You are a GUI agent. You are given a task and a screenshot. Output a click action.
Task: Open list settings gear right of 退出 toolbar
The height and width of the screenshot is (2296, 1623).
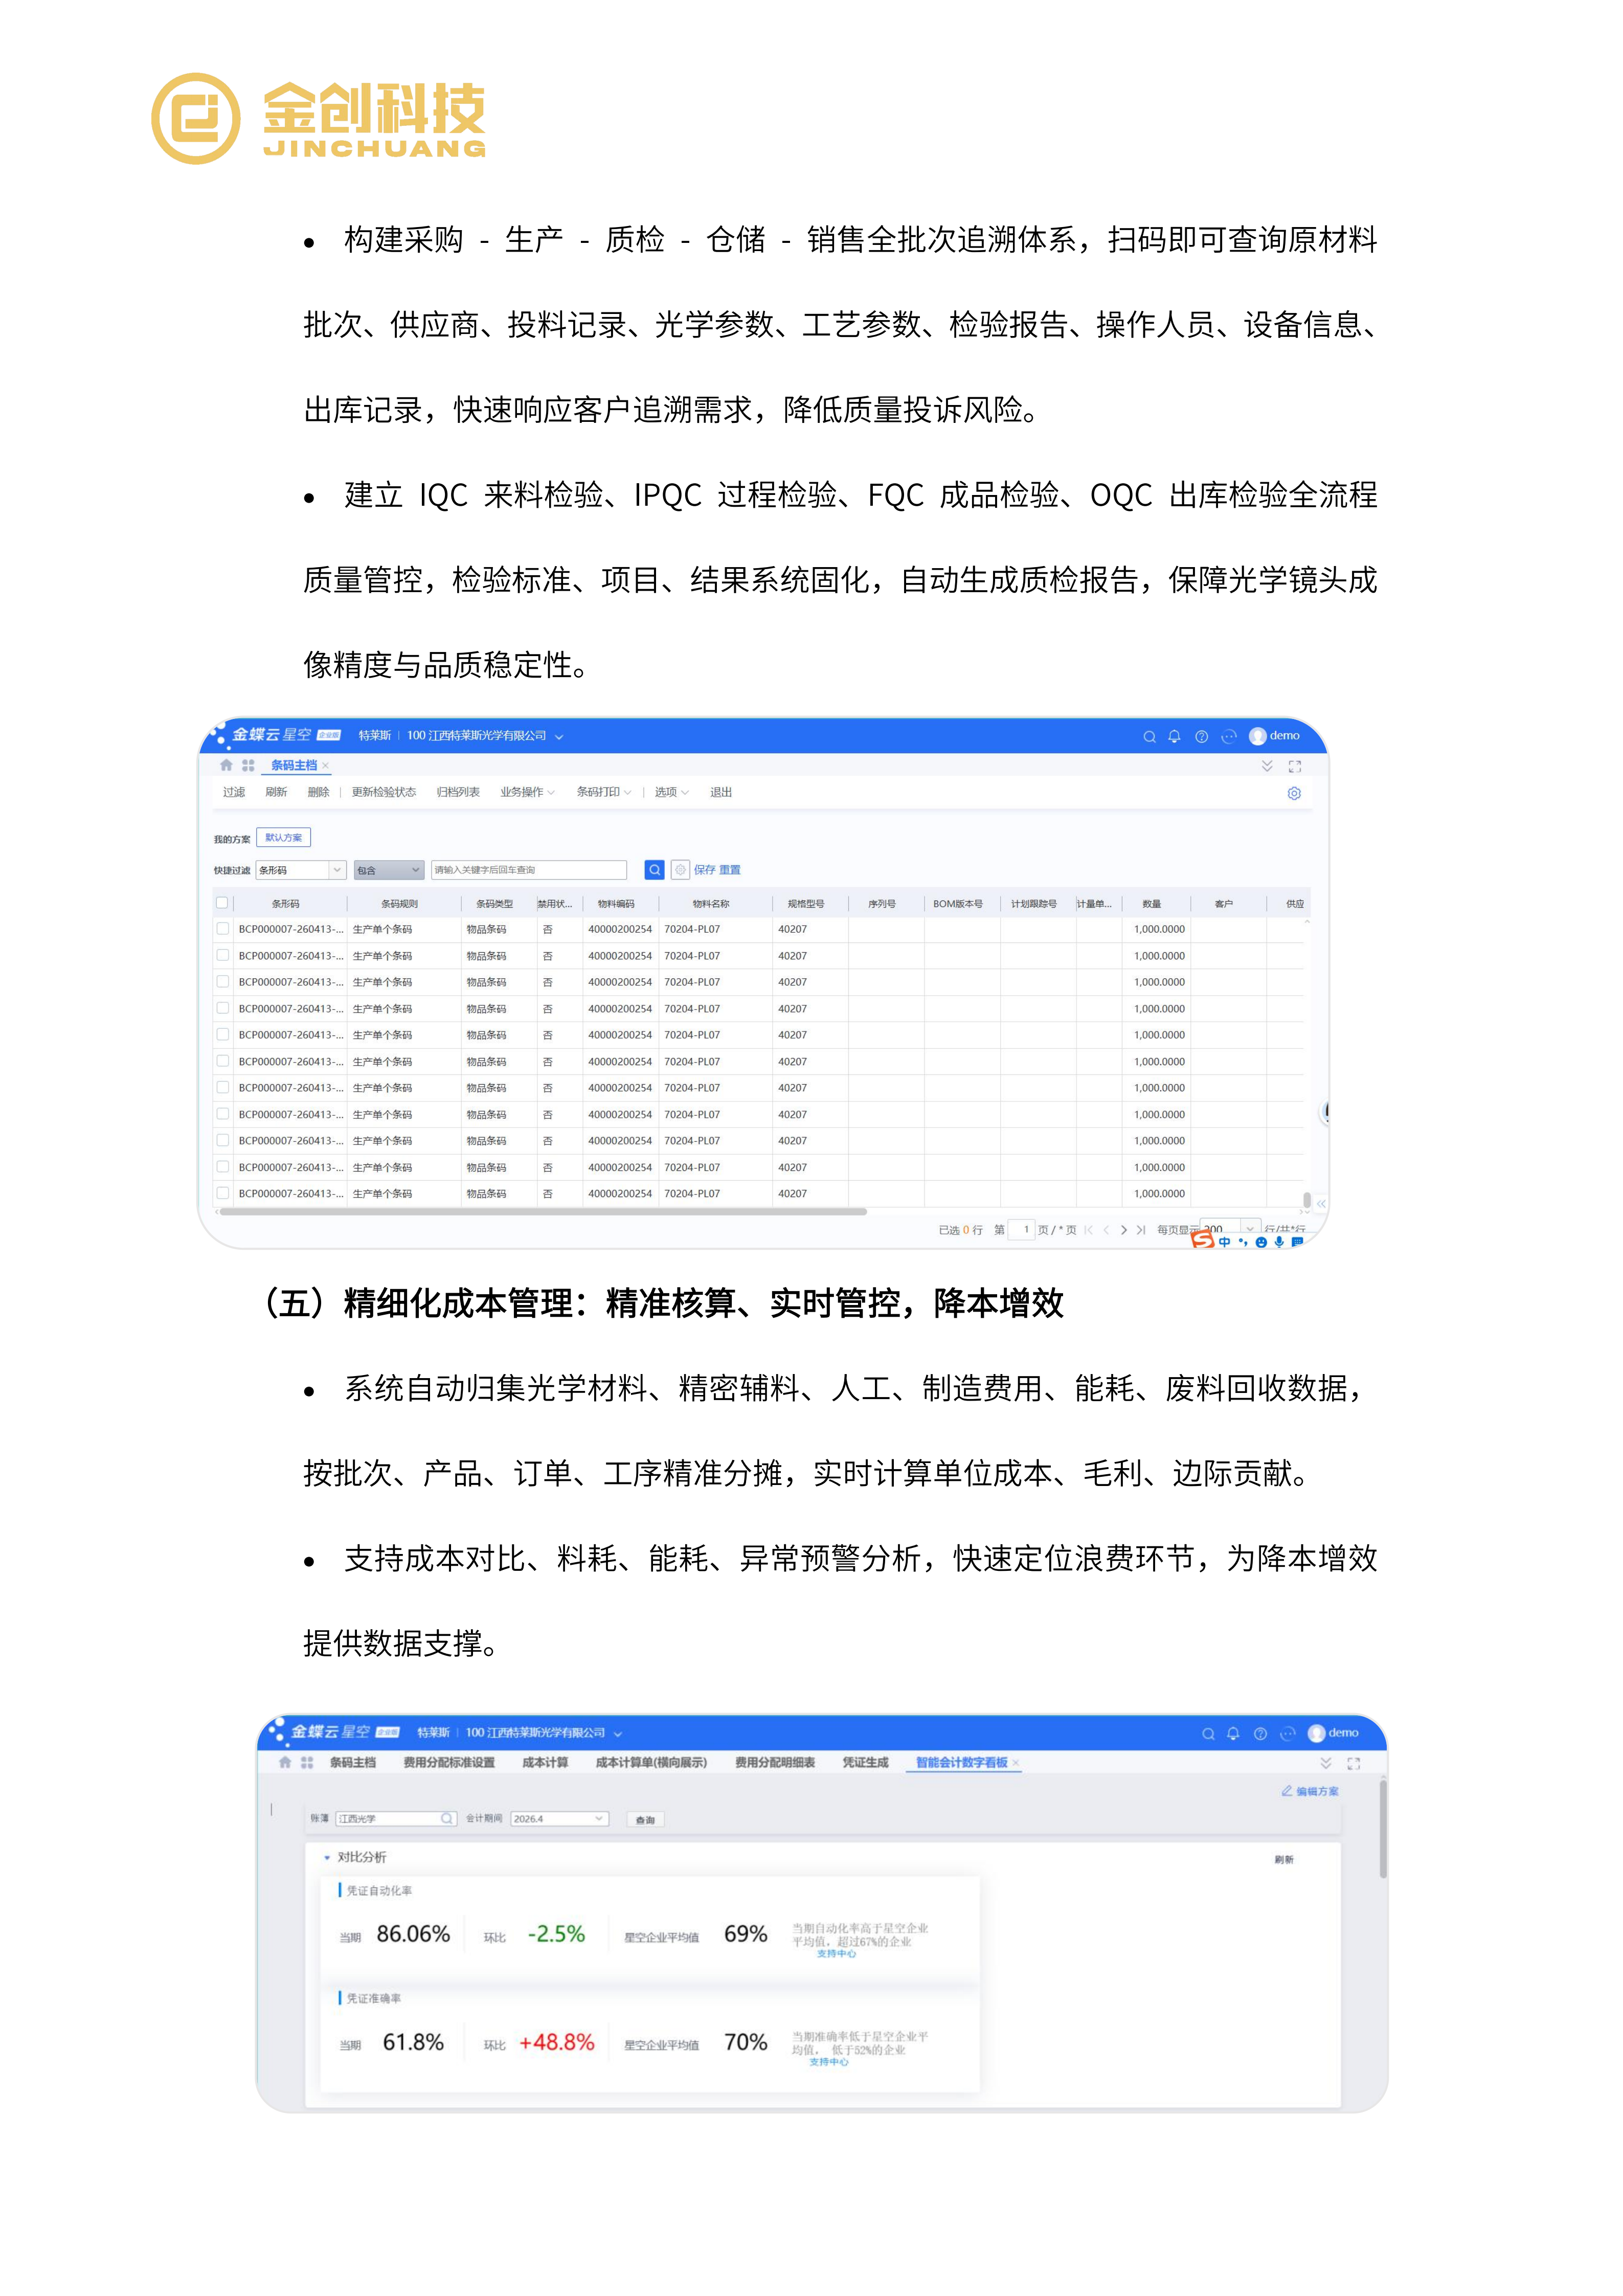click(1294, 793)
